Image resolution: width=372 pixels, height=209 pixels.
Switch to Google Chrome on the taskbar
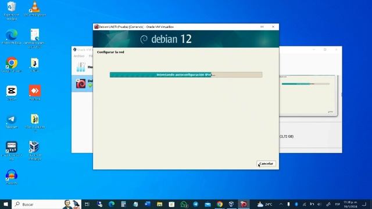tap(220, 204)
